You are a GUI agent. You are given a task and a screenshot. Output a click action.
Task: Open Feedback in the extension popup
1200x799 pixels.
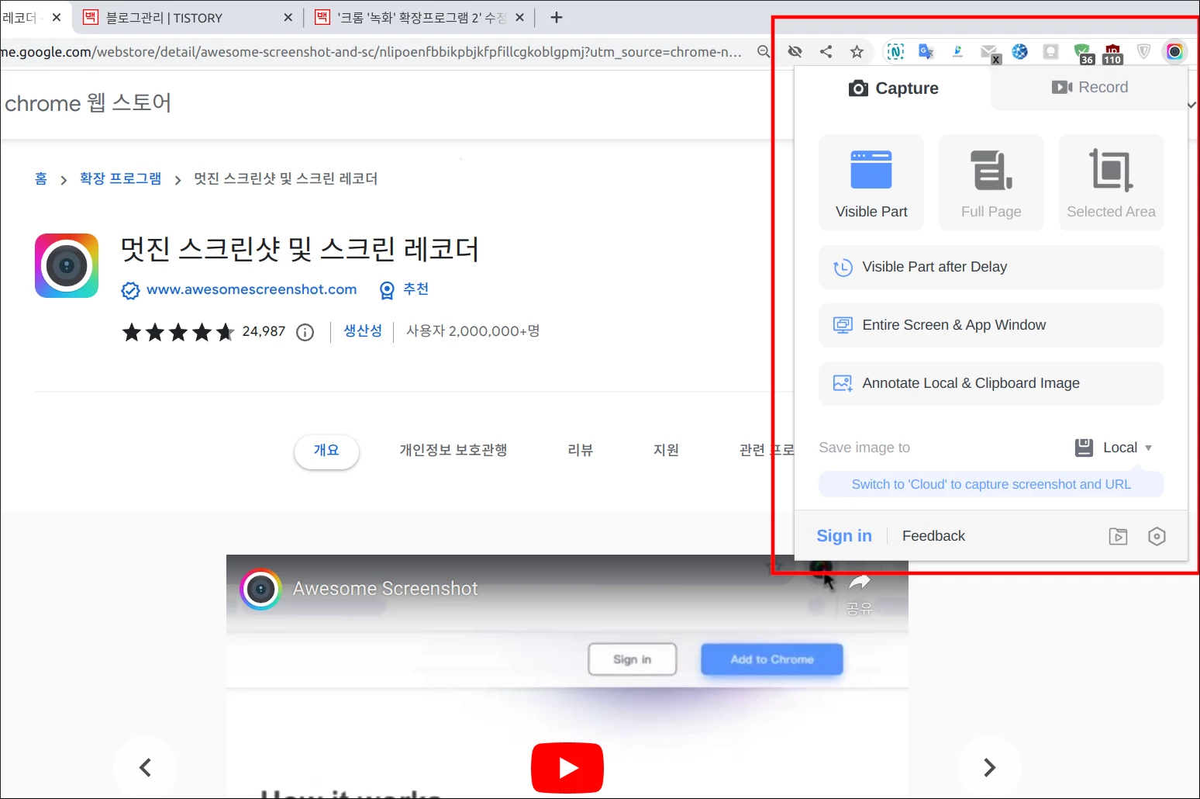[933, 536]
